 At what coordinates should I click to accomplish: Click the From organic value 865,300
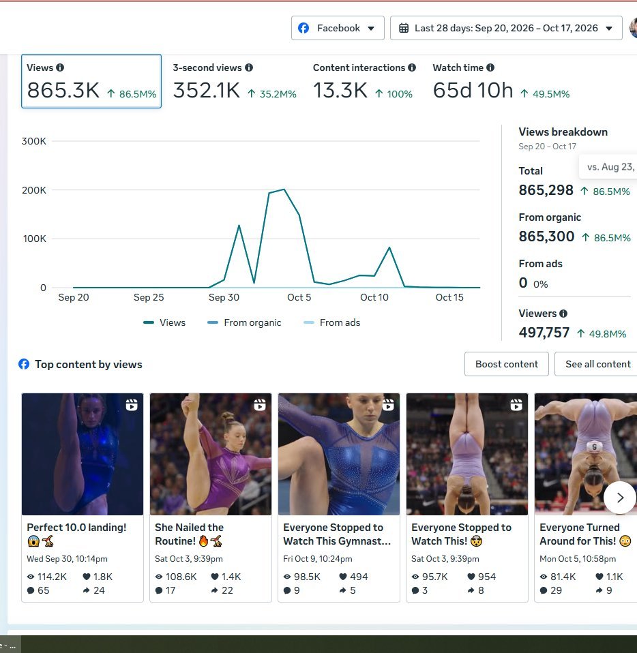pos(546,237)
